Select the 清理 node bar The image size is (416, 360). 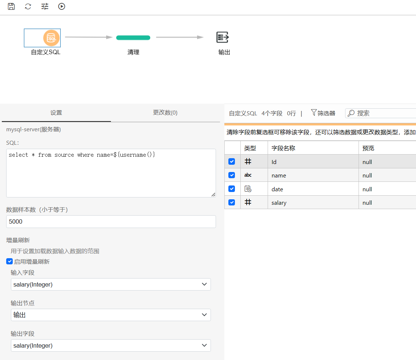tap(133, 38)
